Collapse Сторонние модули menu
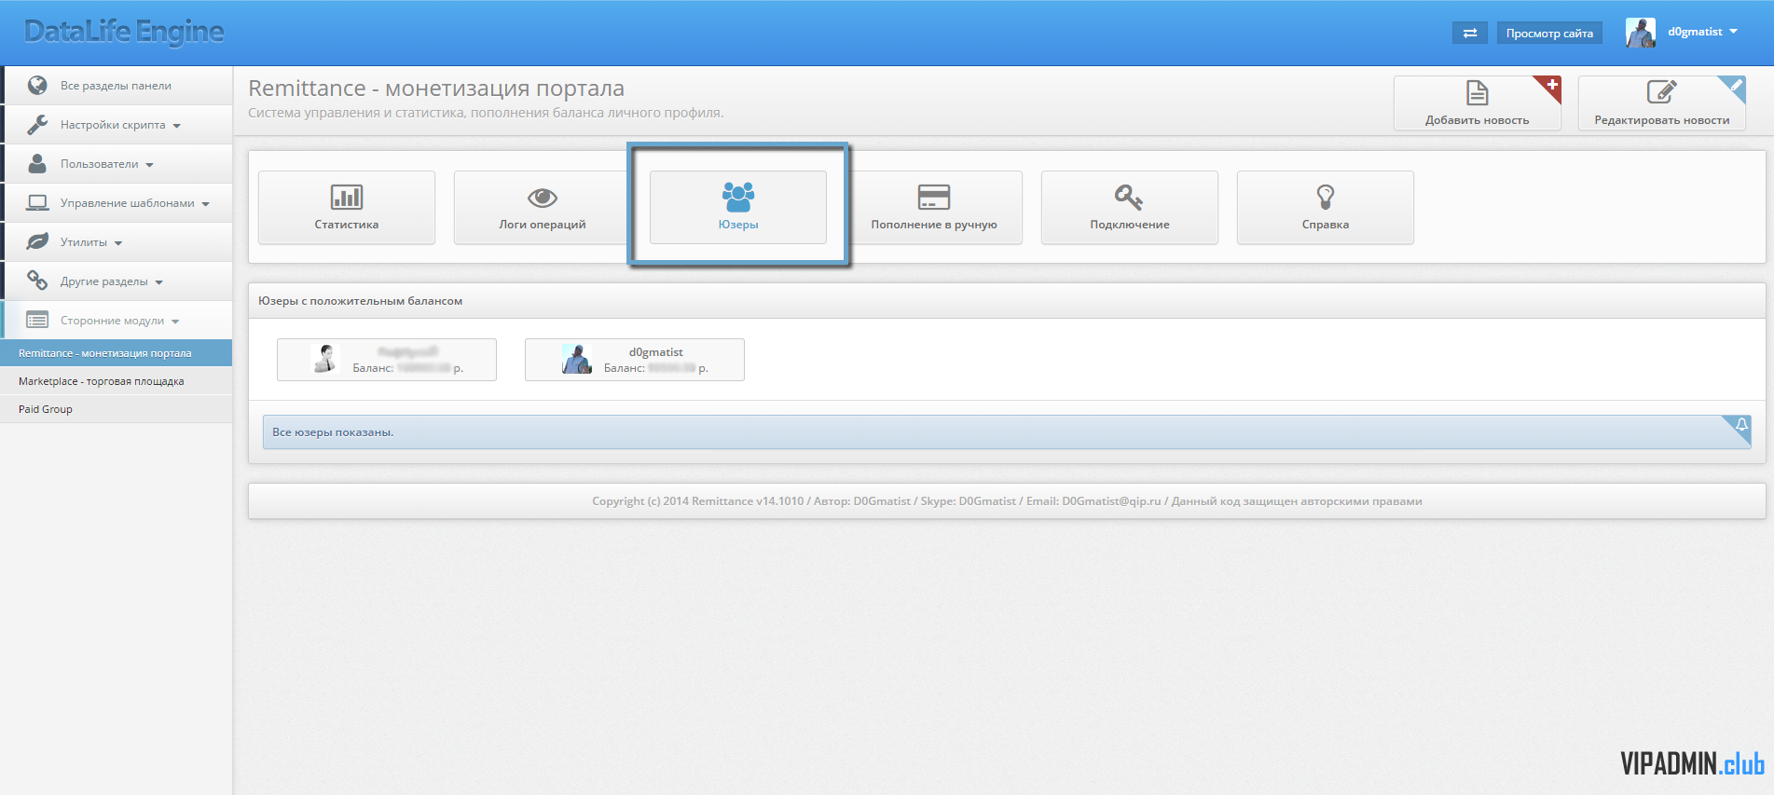Viewport: 1774px width, 795px height. [x=119, y=321]
